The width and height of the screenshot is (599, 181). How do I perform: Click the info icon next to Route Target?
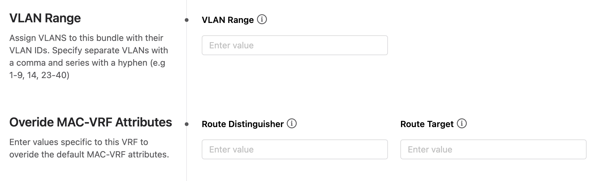[462, 124]
